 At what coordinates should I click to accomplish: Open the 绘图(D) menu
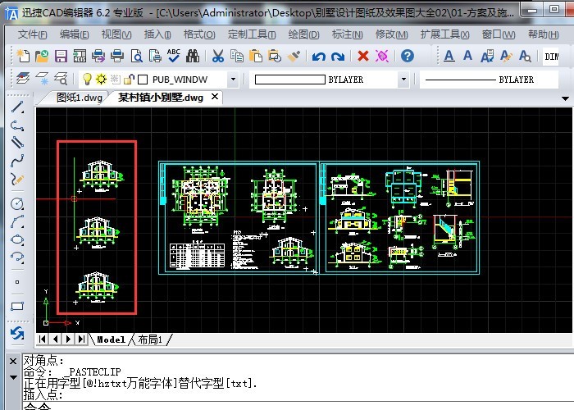[304, 34]
